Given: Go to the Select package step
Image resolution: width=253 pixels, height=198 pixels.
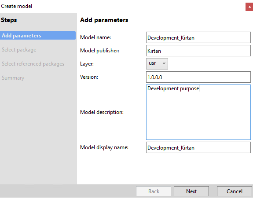Looking at the screenshot, I should coord(19,50).
